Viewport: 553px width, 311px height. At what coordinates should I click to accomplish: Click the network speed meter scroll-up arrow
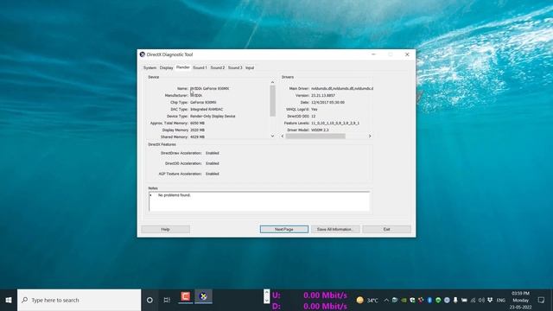pyautogui.click(x=267, y=292)
